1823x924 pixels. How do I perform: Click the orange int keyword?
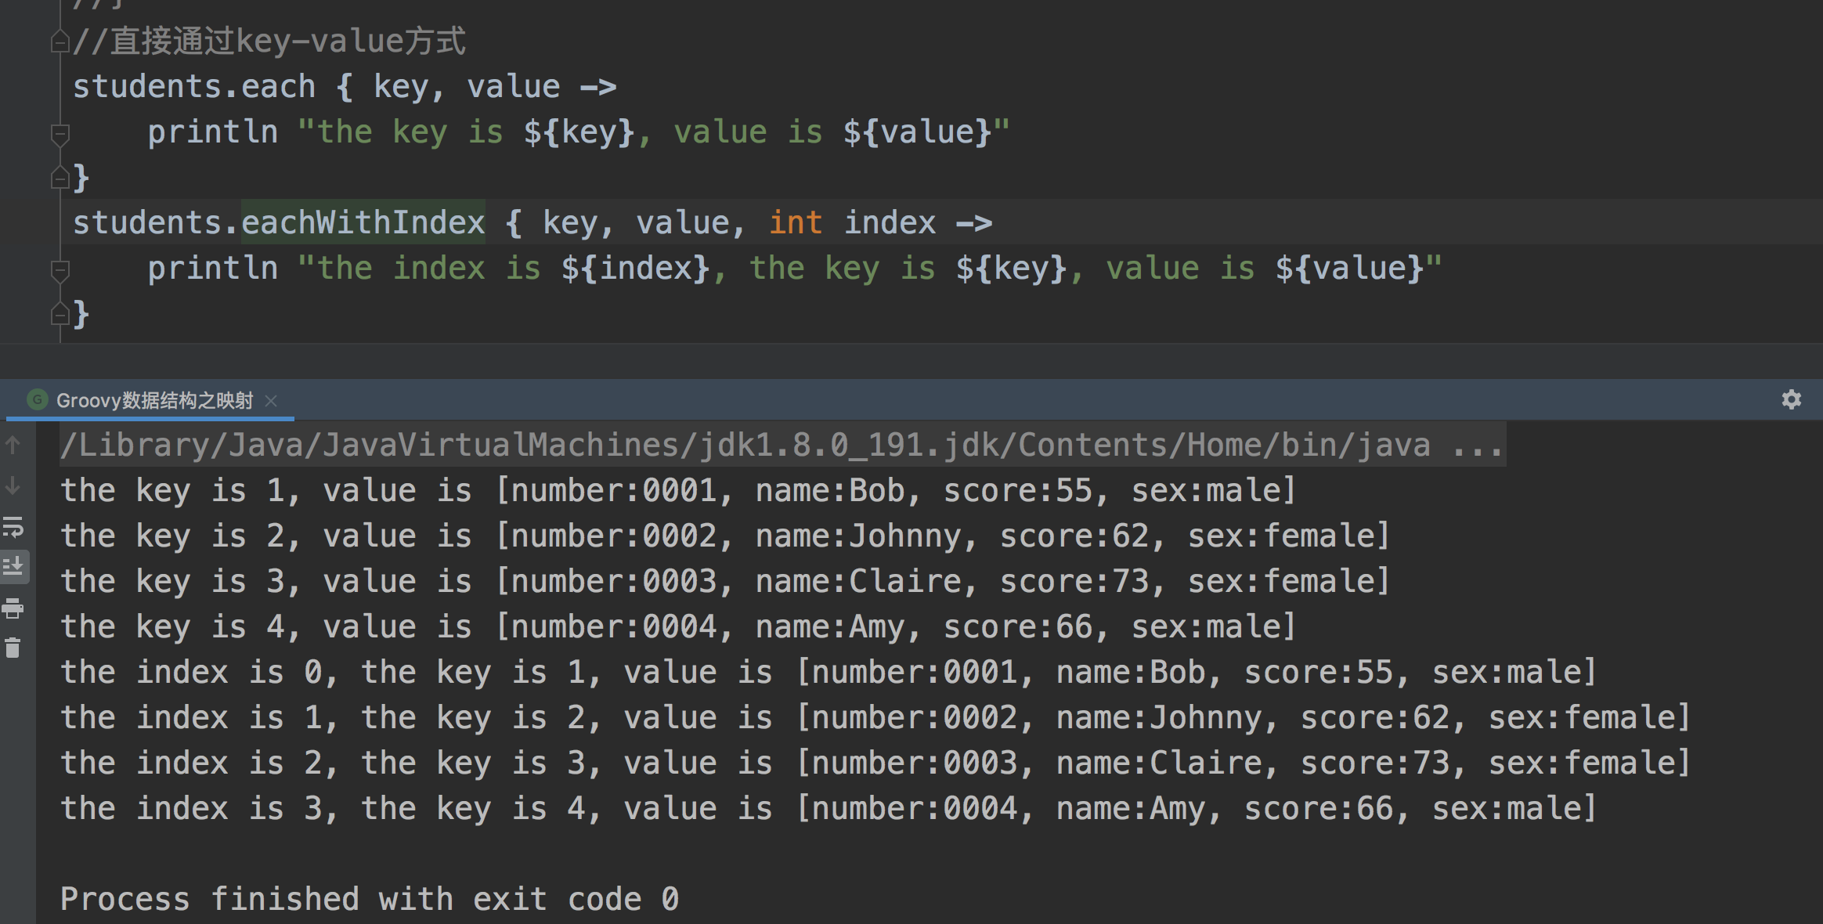click(795, 223)
